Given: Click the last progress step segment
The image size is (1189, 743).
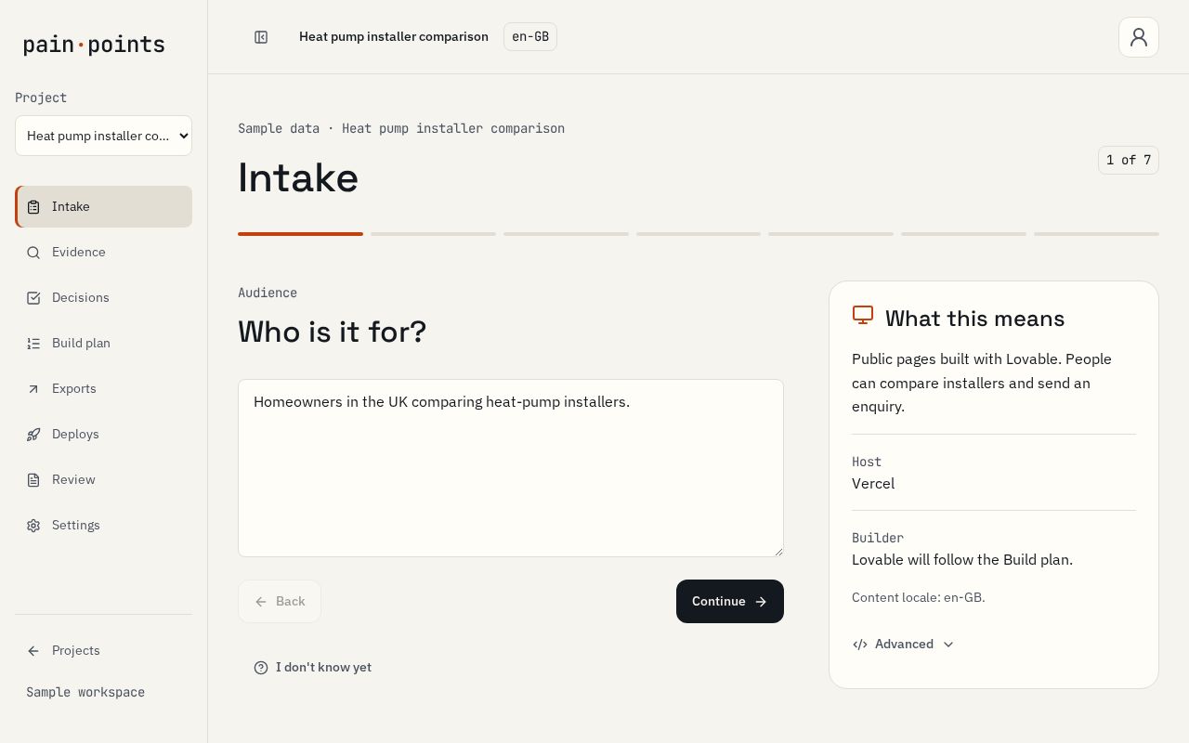Looking at the screenshot, I should 1096,234.
